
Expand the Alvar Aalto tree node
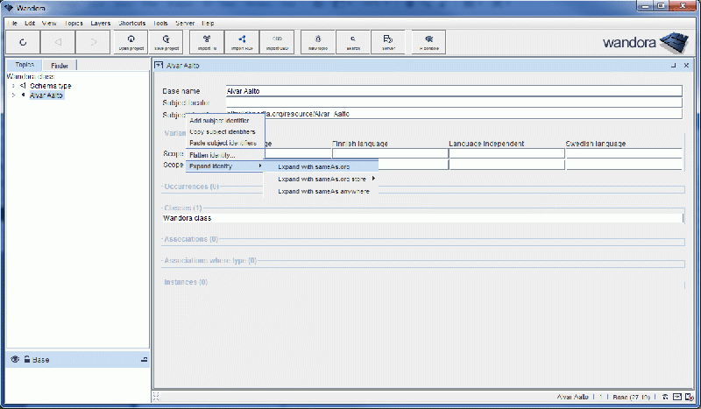[13, 95]
